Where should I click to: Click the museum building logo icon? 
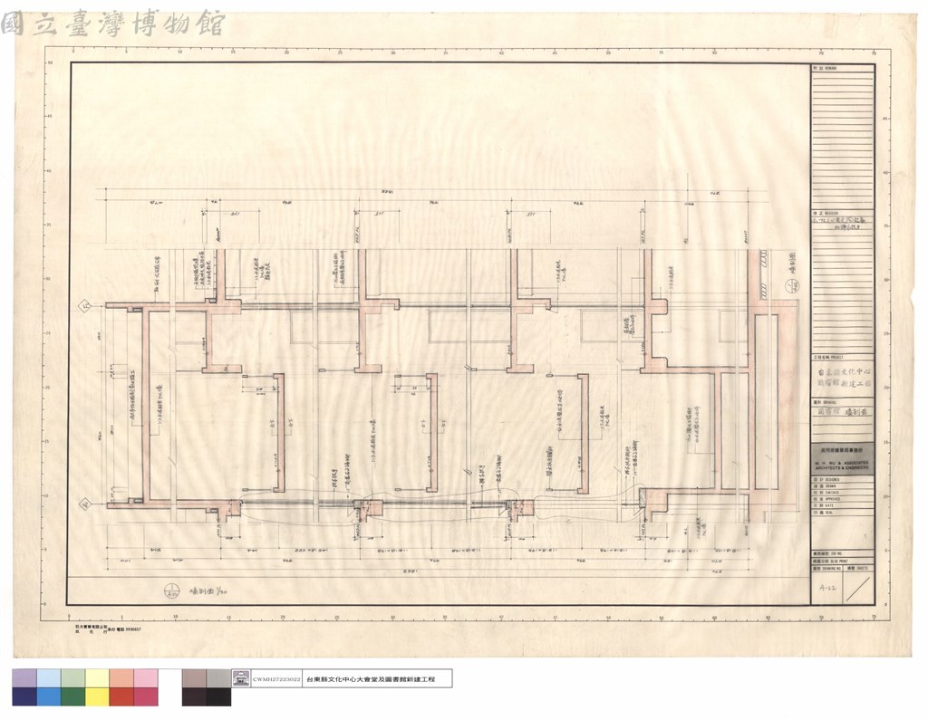241,678
